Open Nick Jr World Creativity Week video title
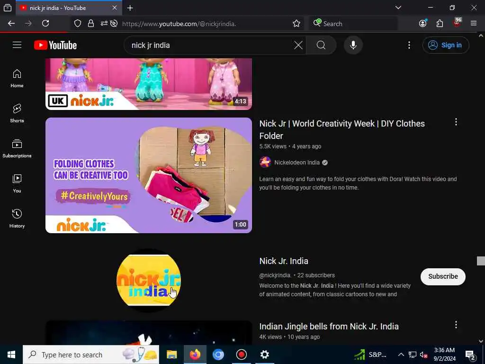Screen dimensions: 485x364 (342, 130)
